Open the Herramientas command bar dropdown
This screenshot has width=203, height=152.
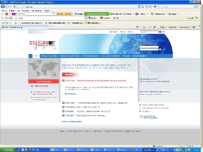185,27
